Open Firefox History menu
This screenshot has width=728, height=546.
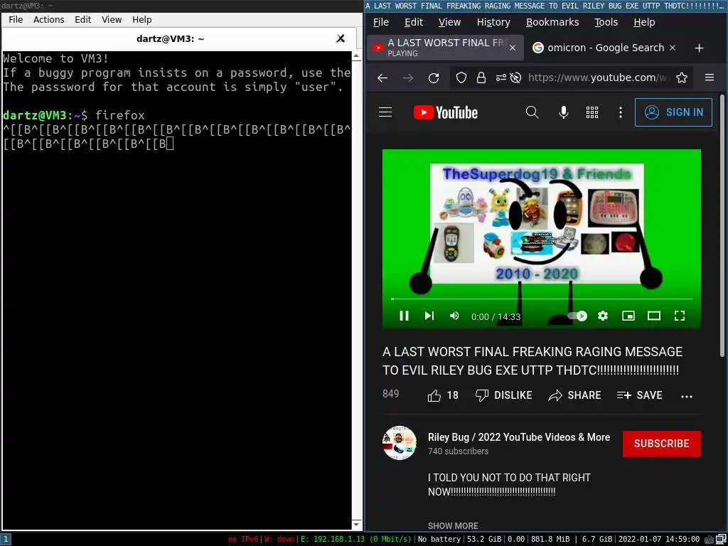click(493, 22)
